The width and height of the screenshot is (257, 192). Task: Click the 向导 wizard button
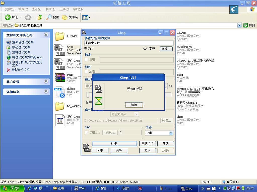coord(119,151)
